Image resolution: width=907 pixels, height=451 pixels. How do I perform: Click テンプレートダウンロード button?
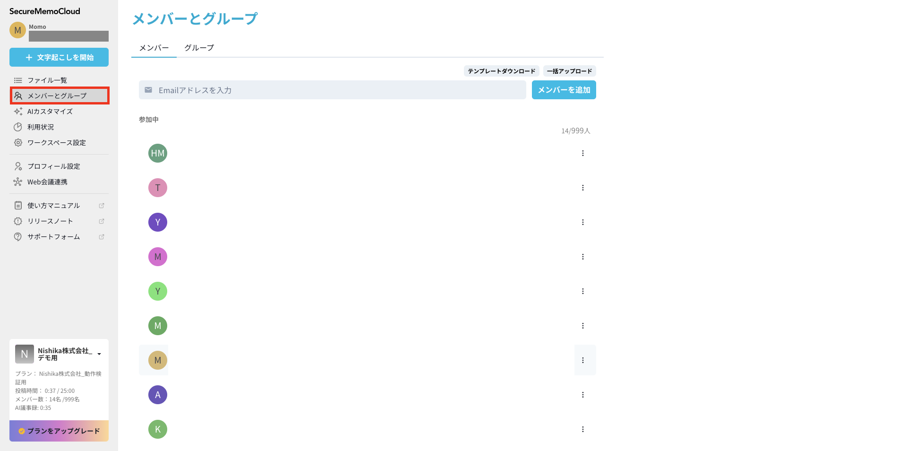[501, 71]
